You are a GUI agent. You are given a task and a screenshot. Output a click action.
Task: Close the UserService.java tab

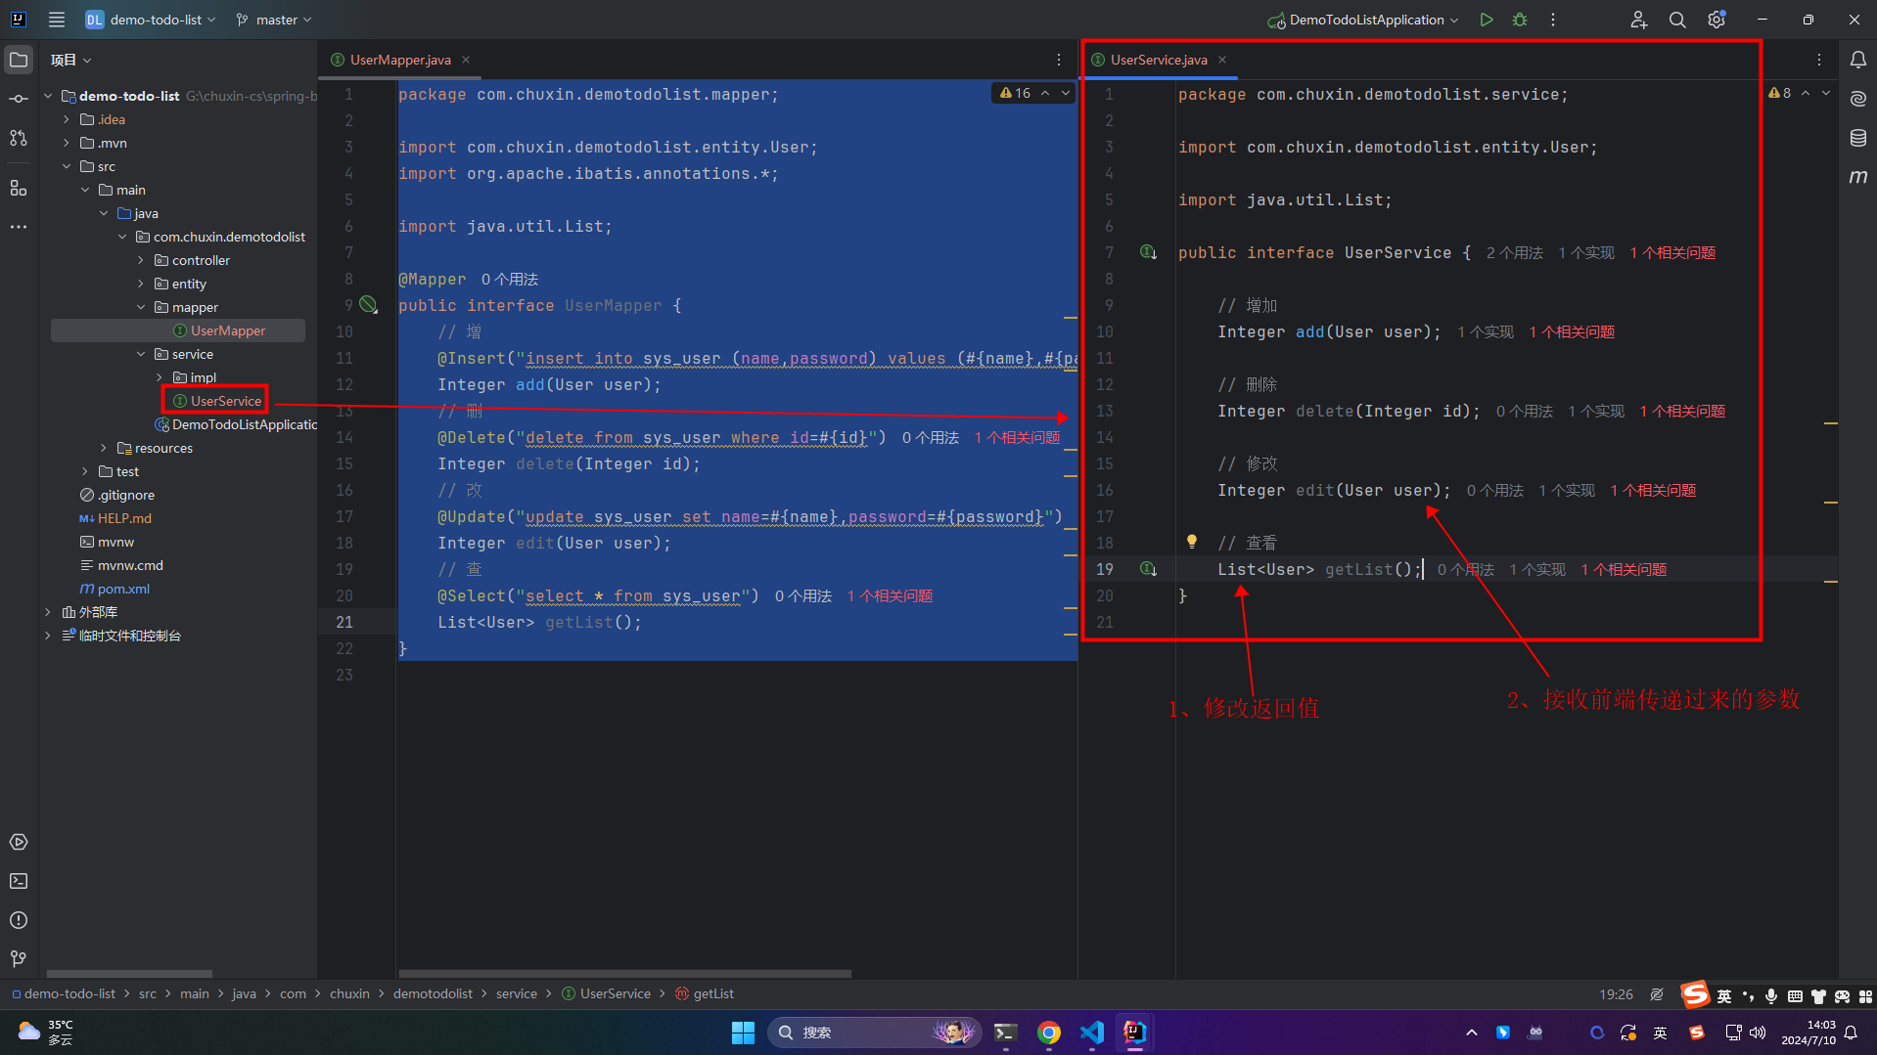point(1222,60)
